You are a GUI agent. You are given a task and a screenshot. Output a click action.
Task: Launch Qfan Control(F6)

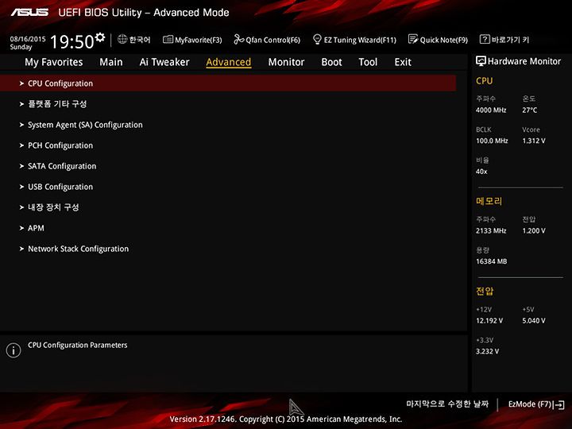click(x=267, y=40)
